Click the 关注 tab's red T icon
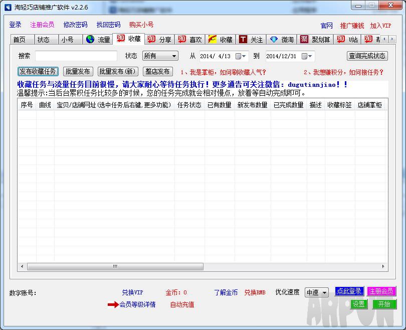Screen dimensions: 406x330 point(243,40)
